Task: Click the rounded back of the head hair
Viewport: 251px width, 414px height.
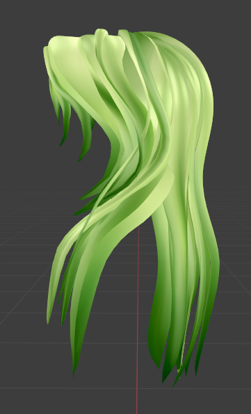Action: pyautogui.click(x=195, y=74)
